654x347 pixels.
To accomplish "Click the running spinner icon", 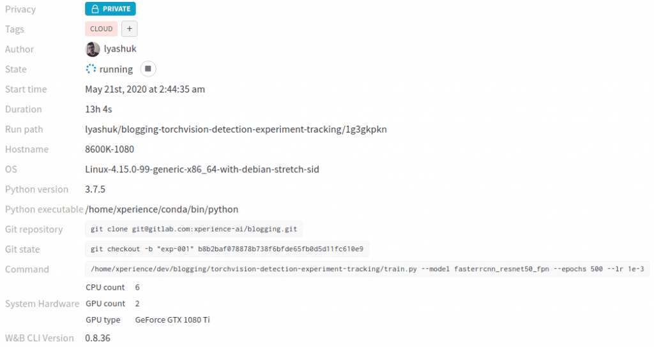I will 91,69.
